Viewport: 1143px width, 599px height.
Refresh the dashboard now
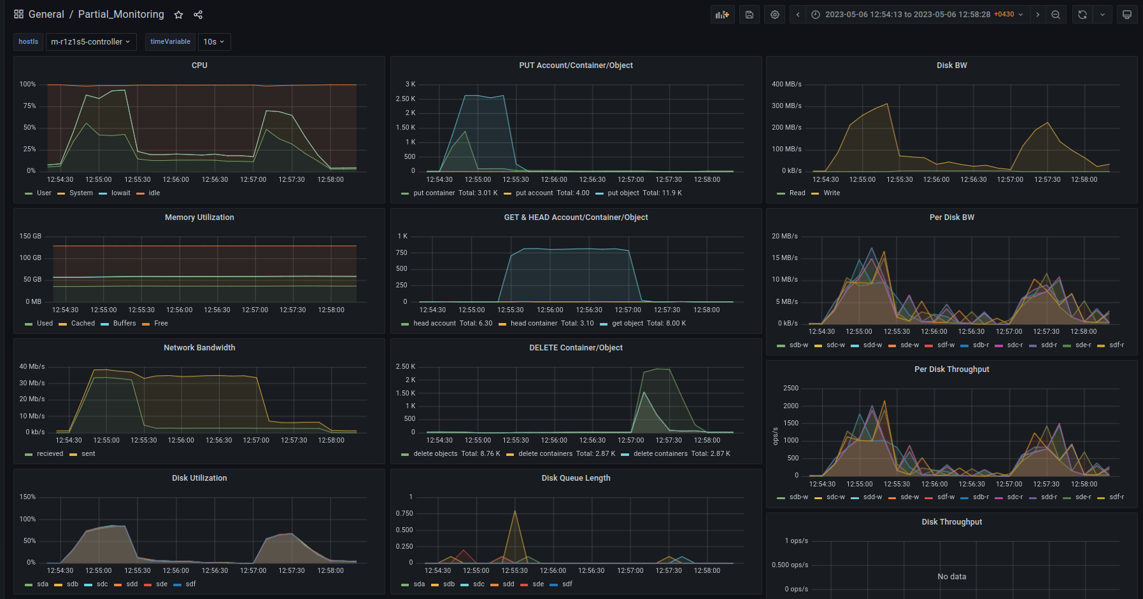(x=1083, y=15)
